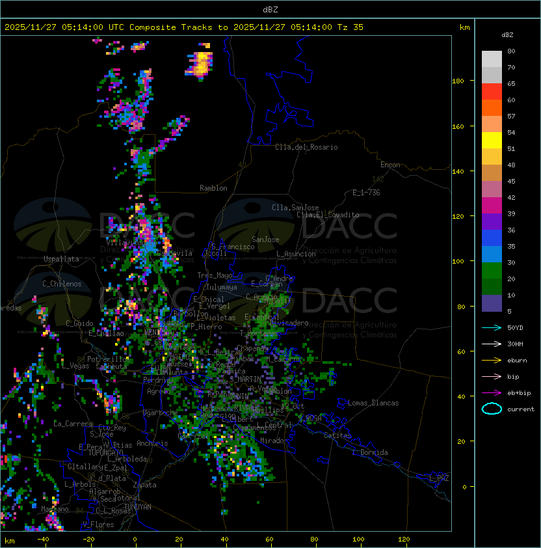Select the Zapata place label

144,485
